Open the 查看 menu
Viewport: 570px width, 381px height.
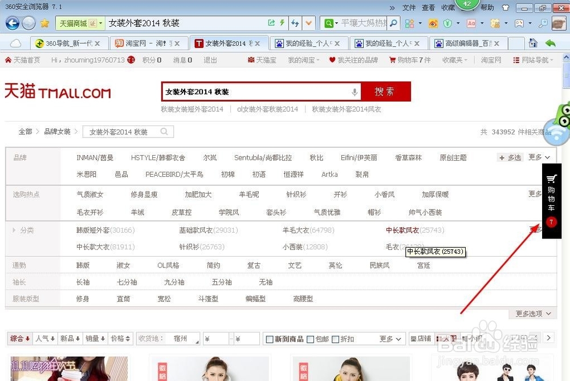click(x=429, y=7)
